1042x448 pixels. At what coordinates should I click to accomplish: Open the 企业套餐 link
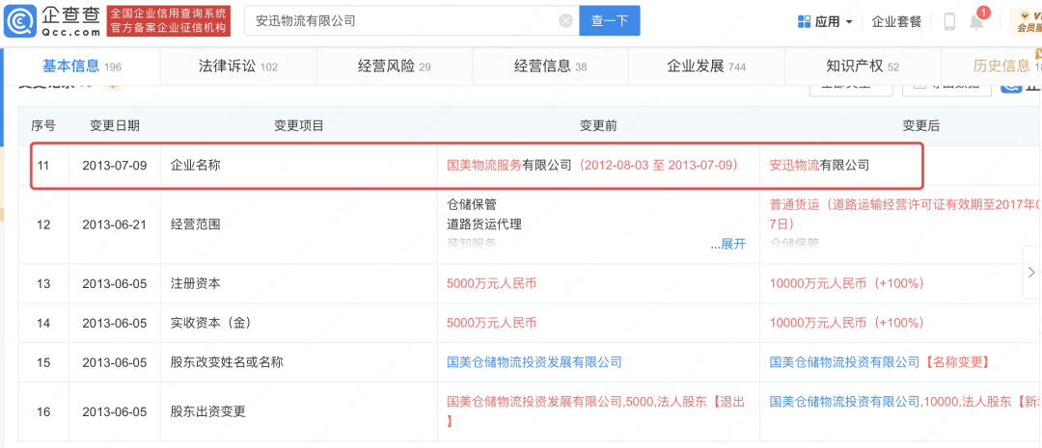[896, 22]
